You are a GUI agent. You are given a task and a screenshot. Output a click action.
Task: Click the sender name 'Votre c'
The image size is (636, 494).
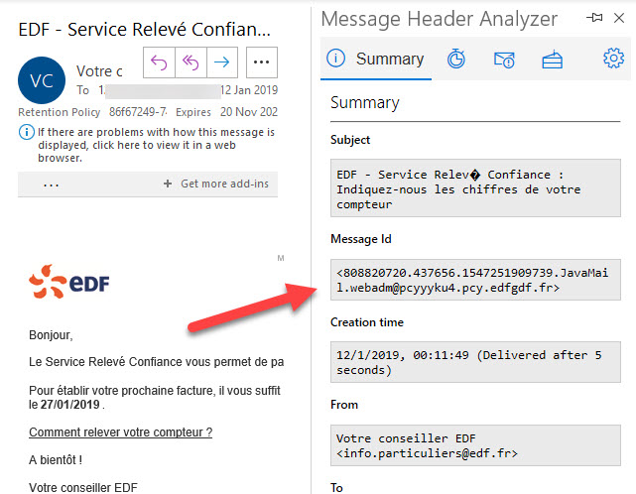click(99, 71)
